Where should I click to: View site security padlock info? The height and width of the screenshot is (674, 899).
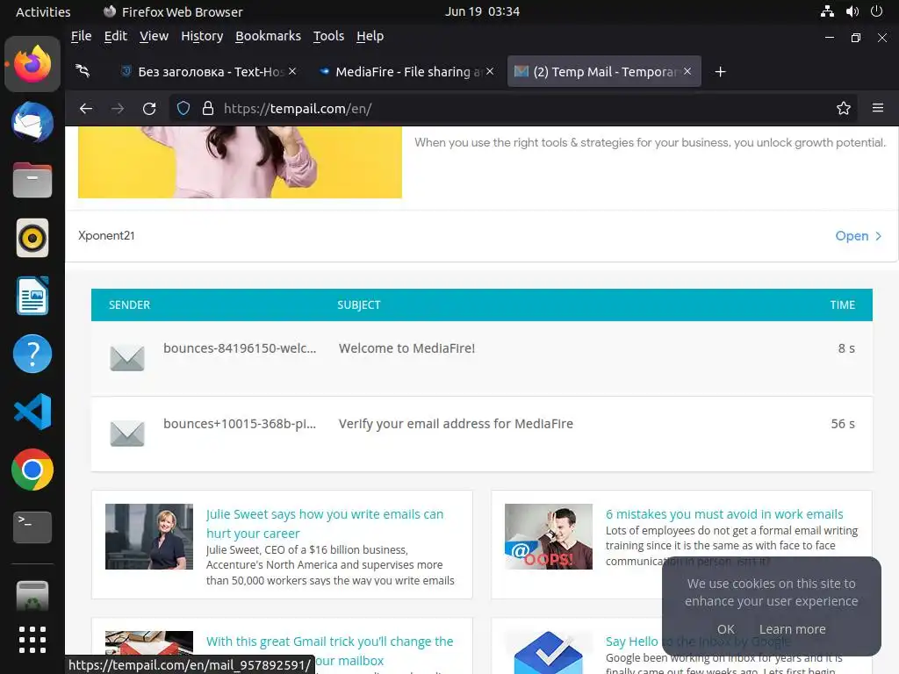pyautogui.click(x=208, y=108)
